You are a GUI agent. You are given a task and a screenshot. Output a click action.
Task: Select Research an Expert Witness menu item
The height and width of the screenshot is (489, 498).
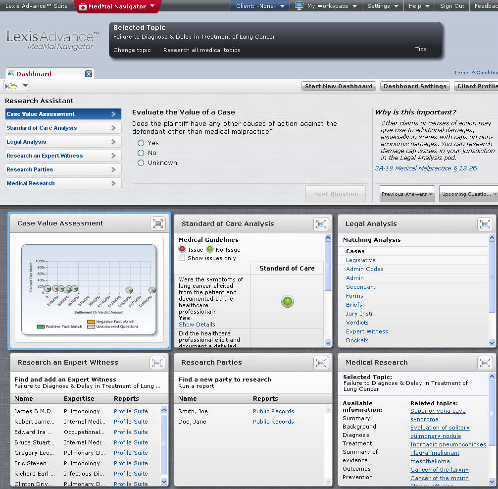(63, 156)
